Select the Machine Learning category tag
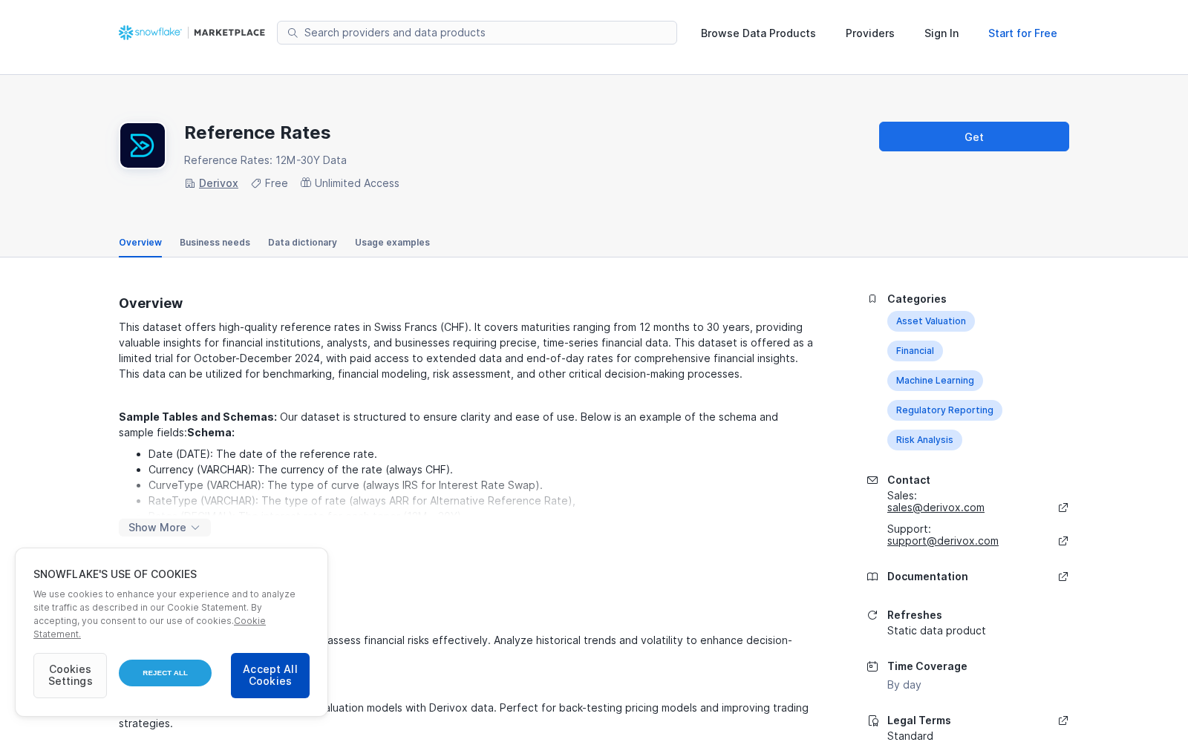 click(935, 381)
